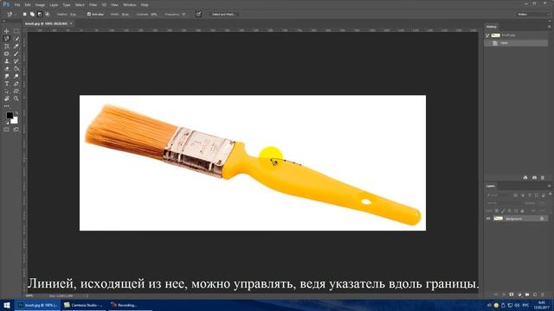
Task: Open the Window menu
Action: (130, 5)
